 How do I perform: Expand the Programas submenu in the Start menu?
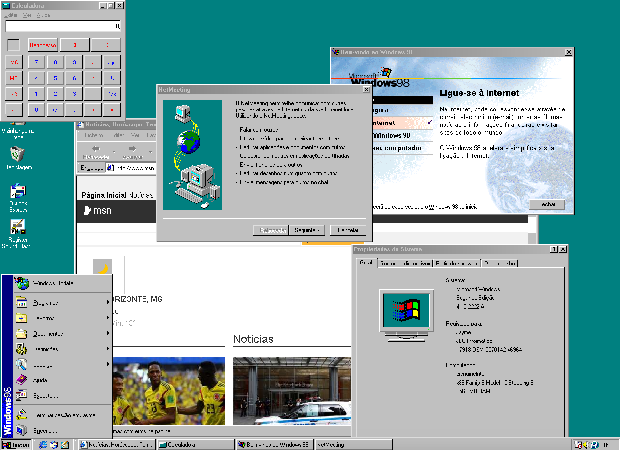(x=46, y=303)
